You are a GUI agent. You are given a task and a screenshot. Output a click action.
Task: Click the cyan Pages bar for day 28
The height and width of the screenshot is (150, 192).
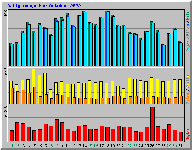pos(164,55)
